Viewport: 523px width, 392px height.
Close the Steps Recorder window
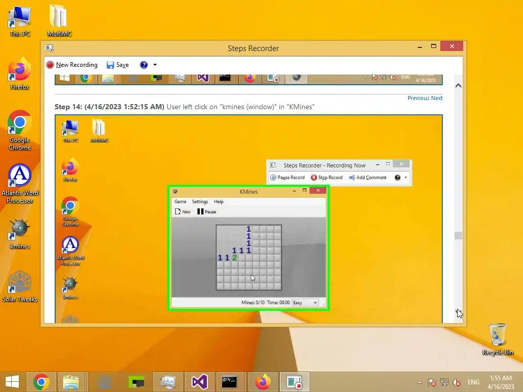pos(452,46)
